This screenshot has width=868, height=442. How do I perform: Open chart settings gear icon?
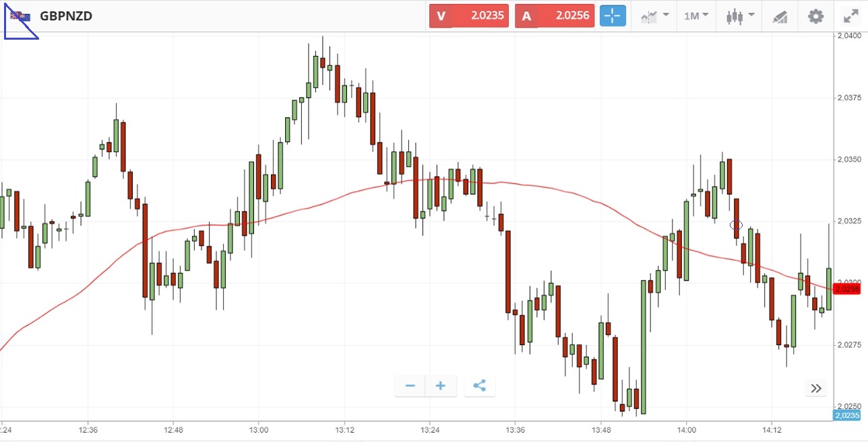tap(816, 15)
